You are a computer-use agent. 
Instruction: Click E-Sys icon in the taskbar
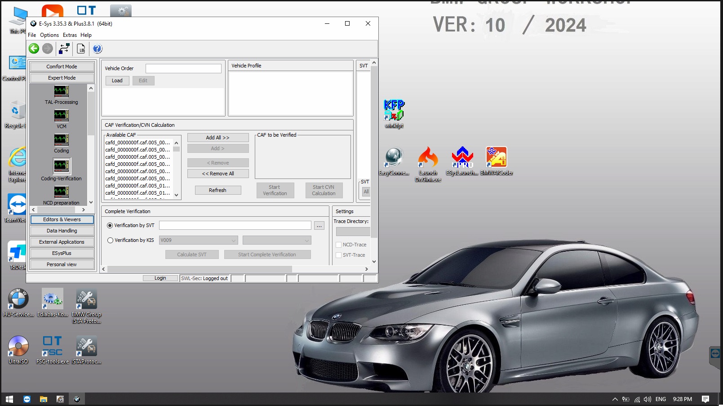(77, 399)
